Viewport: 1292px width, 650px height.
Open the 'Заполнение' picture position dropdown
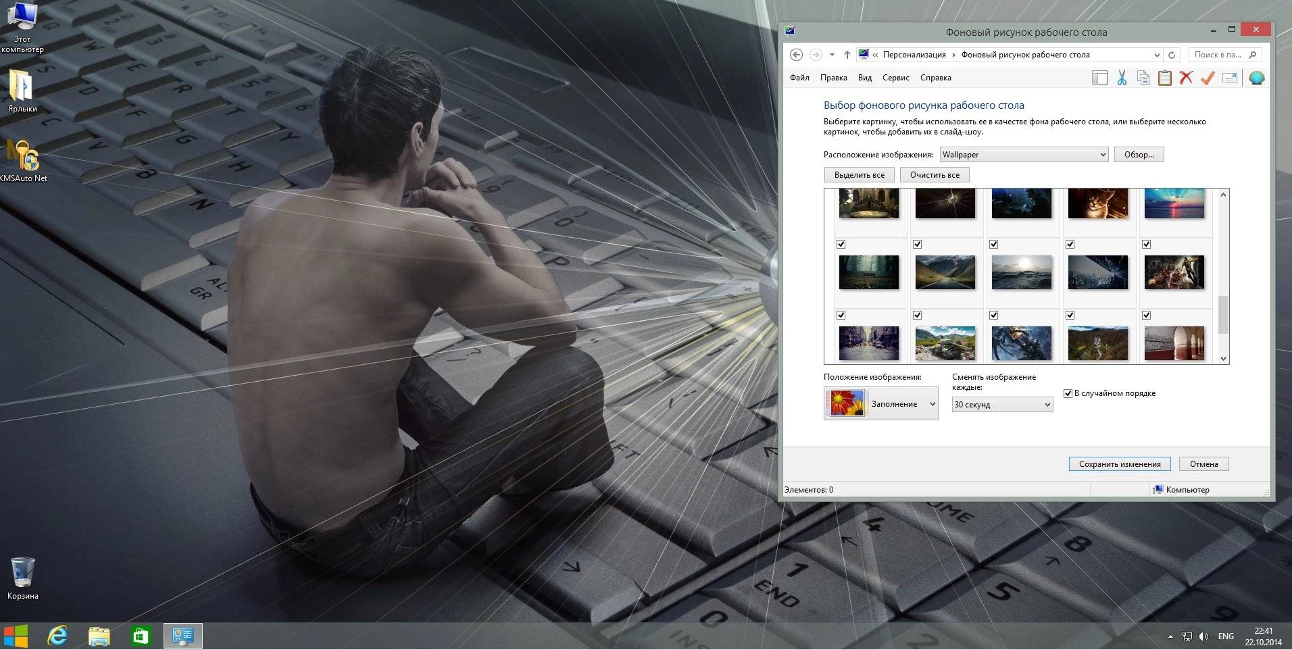click(880, 403)
